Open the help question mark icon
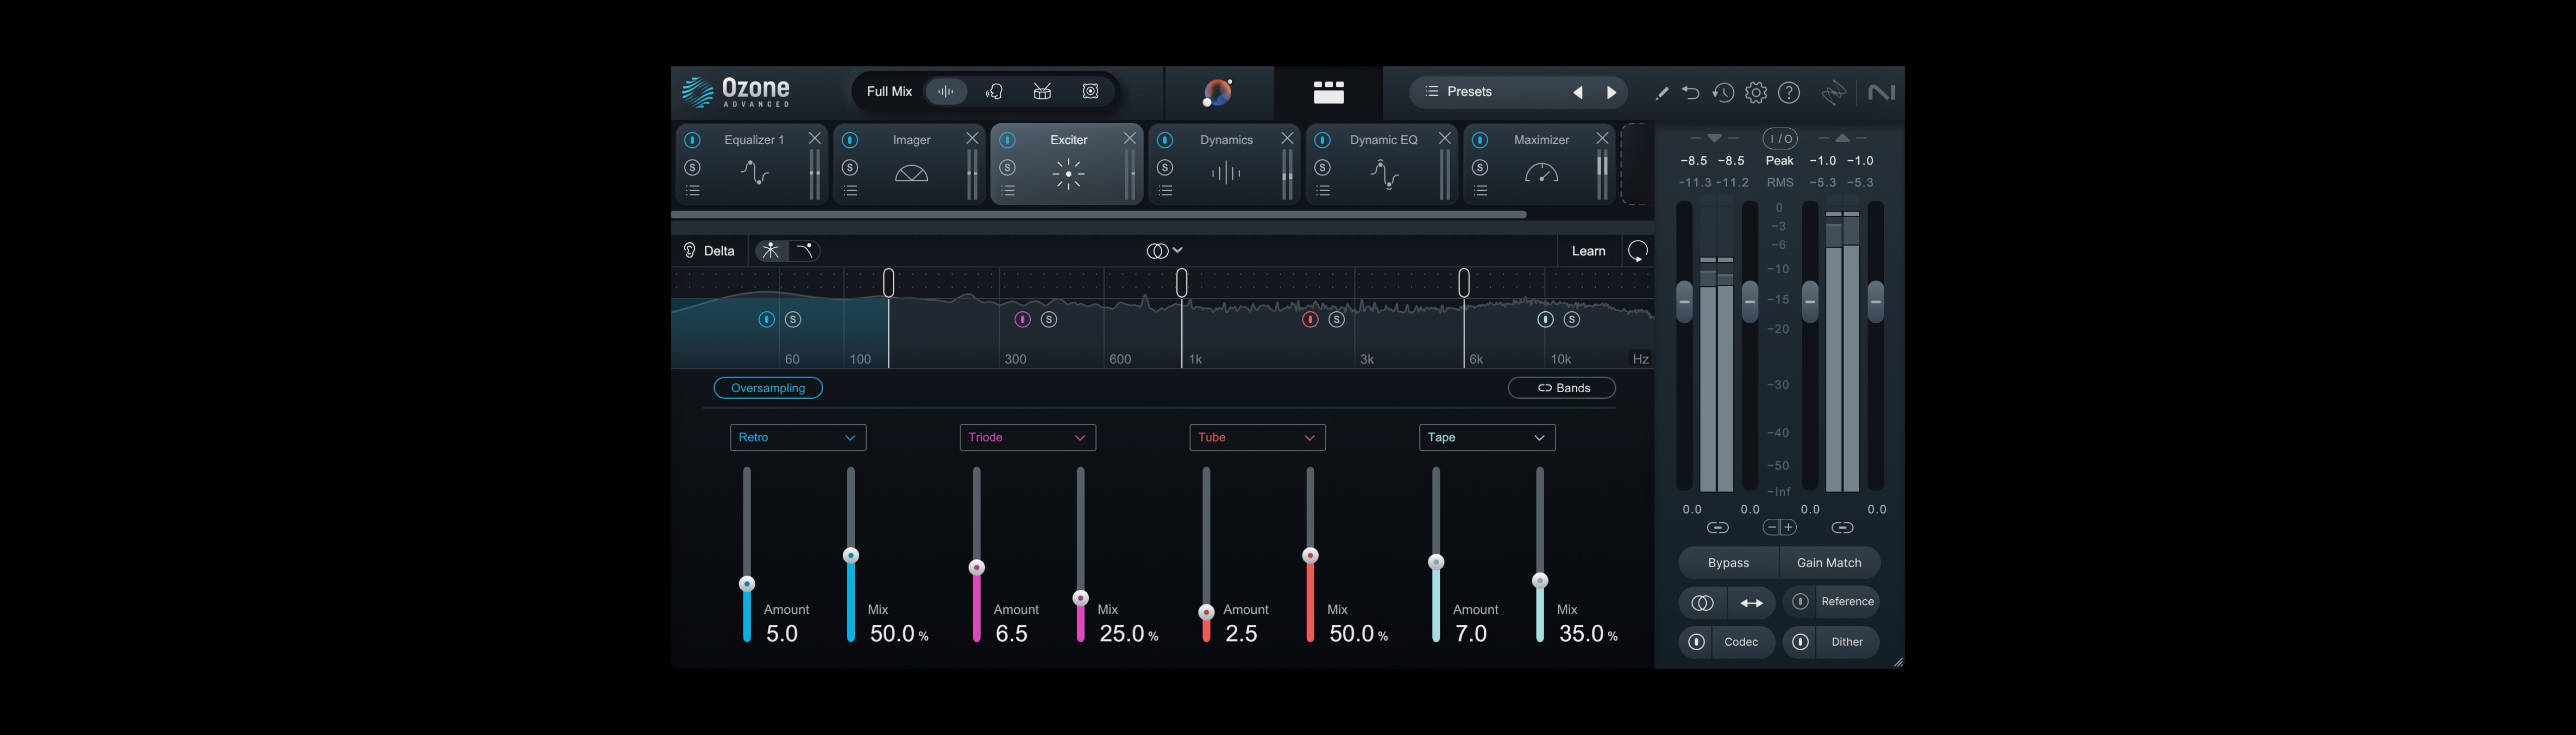Viewport: 2576px width, 735px height. tap(1789, 93)
